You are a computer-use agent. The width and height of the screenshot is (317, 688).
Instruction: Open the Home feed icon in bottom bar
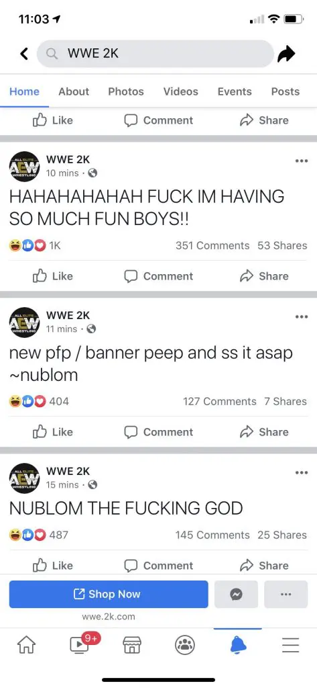pyautogui.click(x=26, y=644)
